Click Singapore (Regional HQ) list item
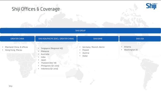 click(x=52, y=48)
